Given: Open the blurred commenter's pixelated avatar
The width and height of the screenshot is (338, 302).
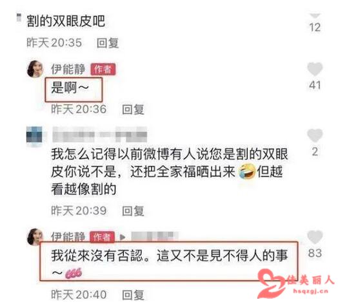Looking at the screenshot, I should click(34, 135).
